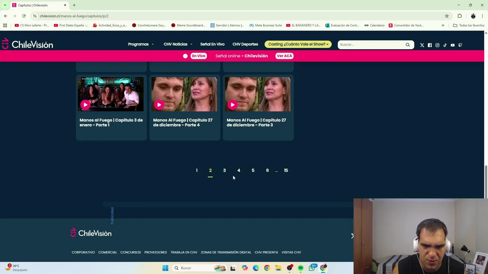Open Señal En Vivo menu item
488x274 pixels.
coord(212,44)
